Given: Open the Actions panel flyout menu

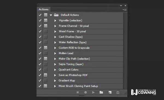Looking at the screenshot, I should (125, 10).
